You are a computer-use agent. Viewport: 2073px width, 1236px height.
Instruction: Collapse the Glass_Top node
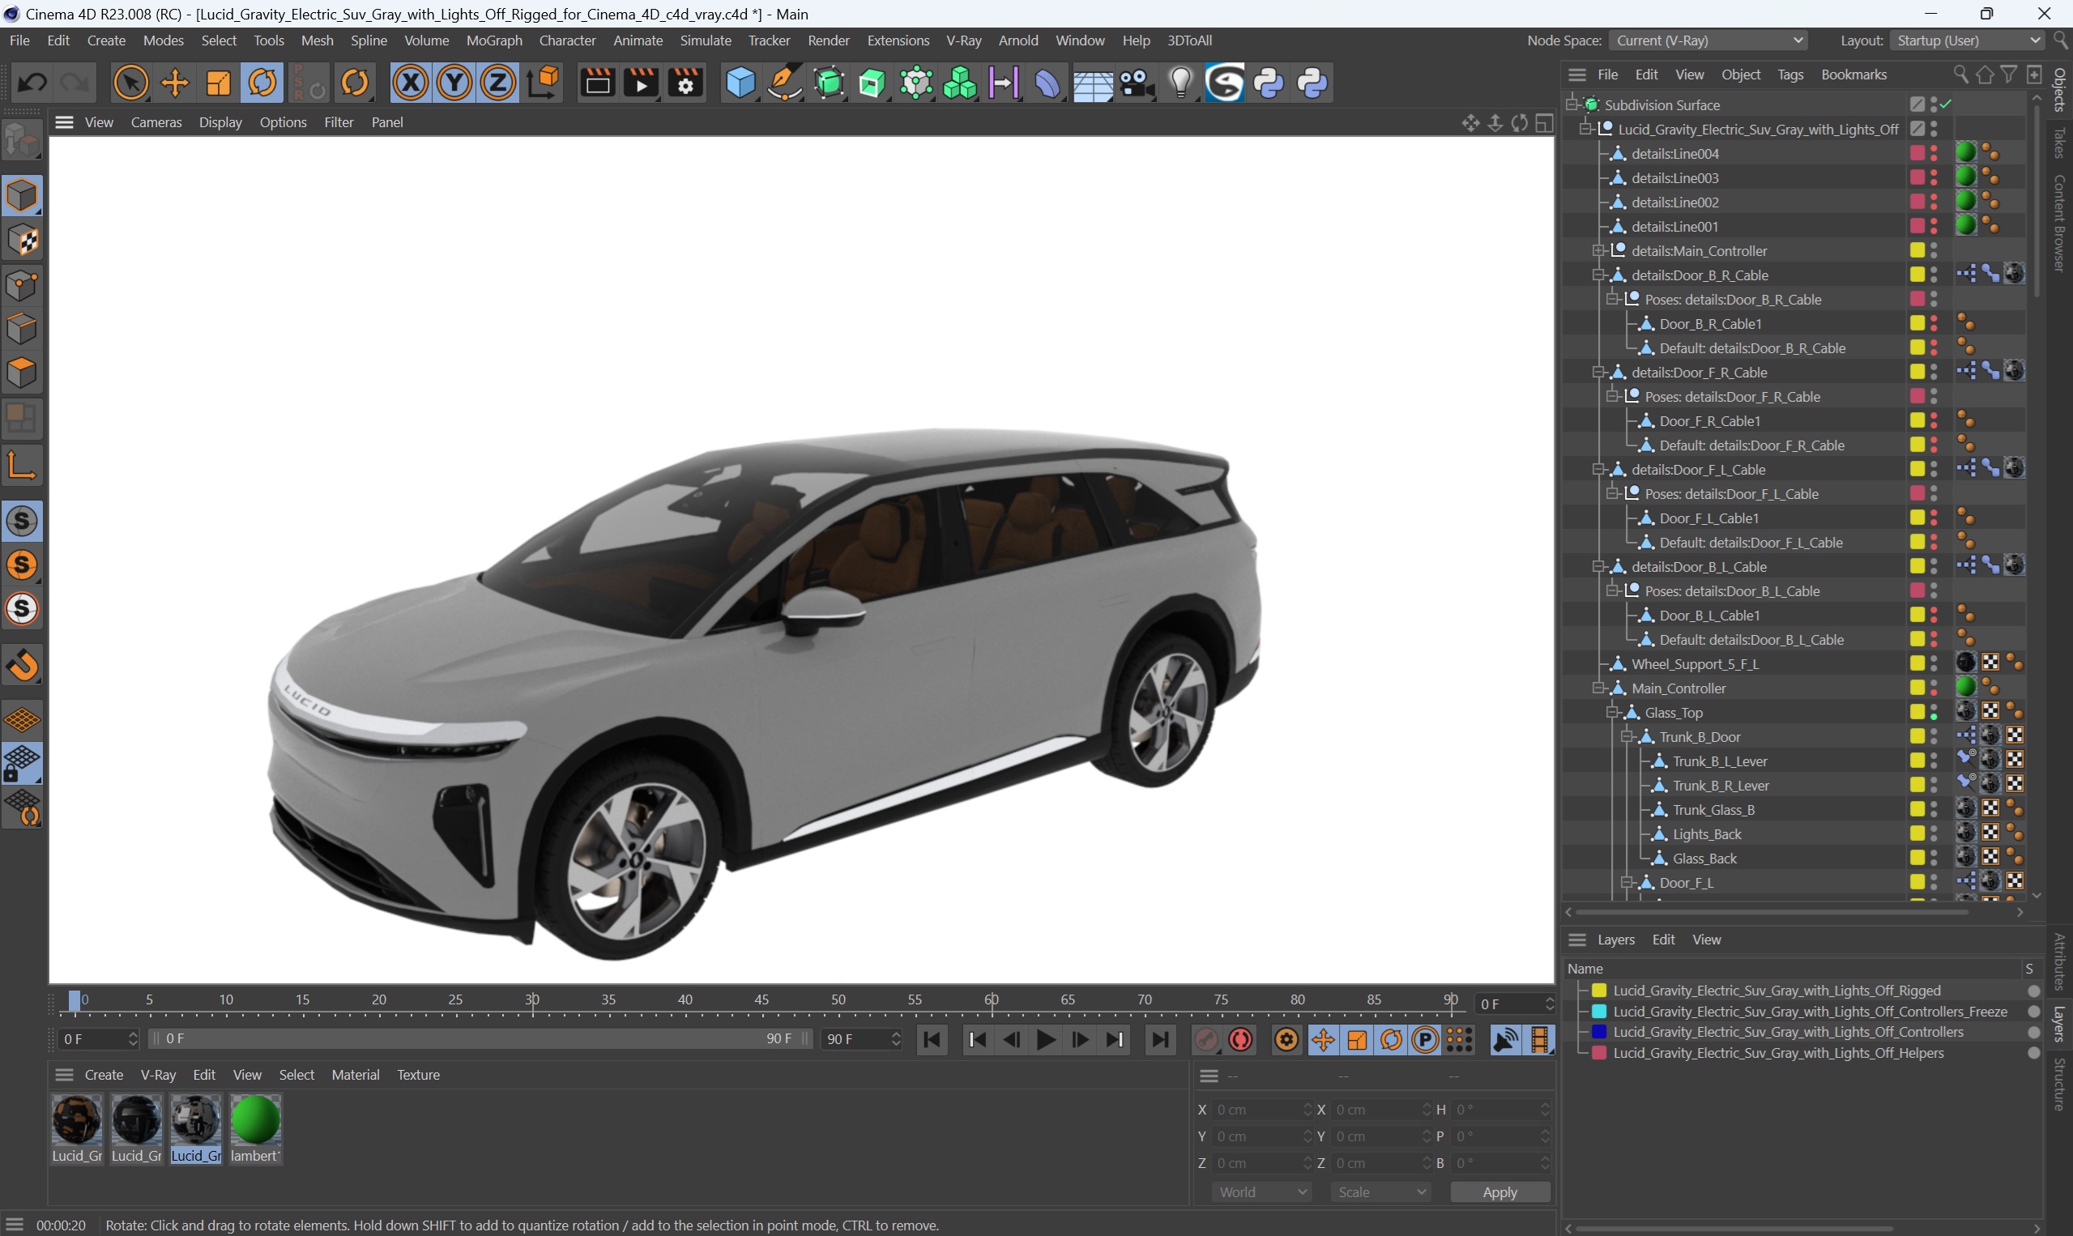(1612, 712)
